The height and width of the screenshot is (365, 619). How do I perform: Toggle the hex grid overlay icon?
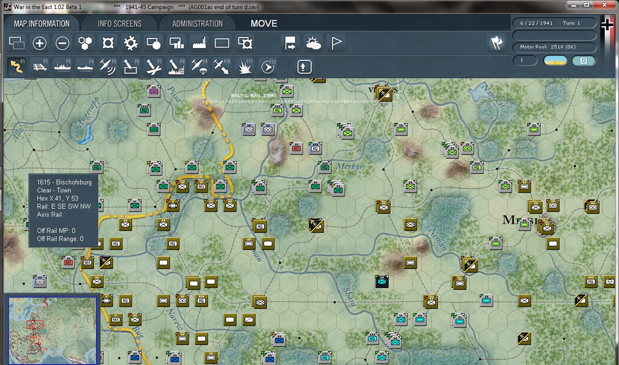pos(85,43)
